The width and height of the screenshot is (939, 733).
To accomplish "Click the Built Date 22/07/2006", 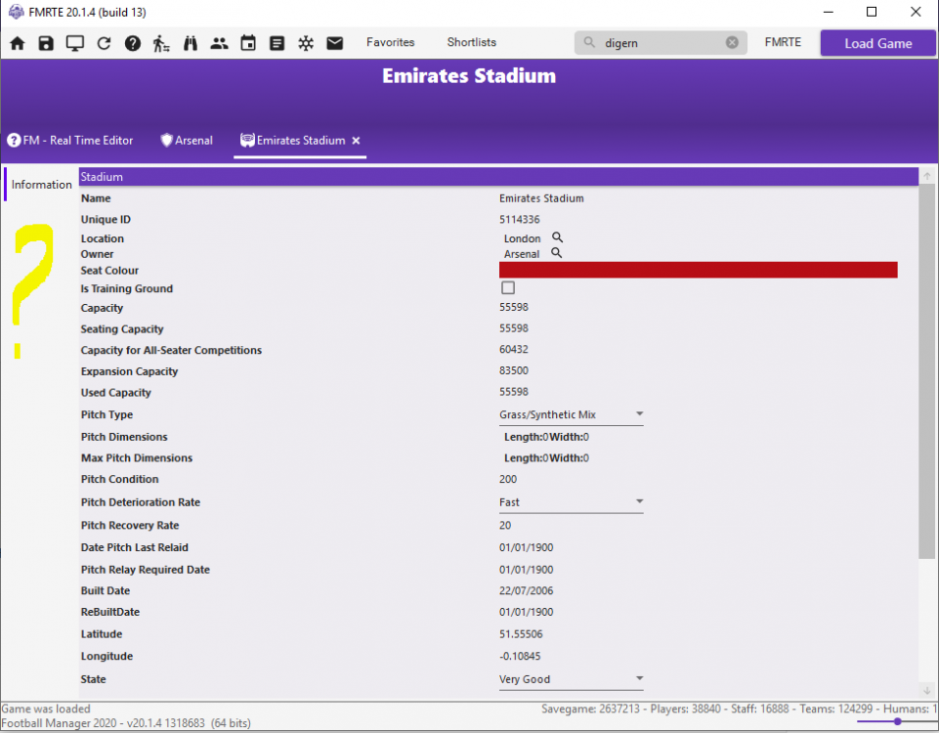I will click(x=527, y=590).
